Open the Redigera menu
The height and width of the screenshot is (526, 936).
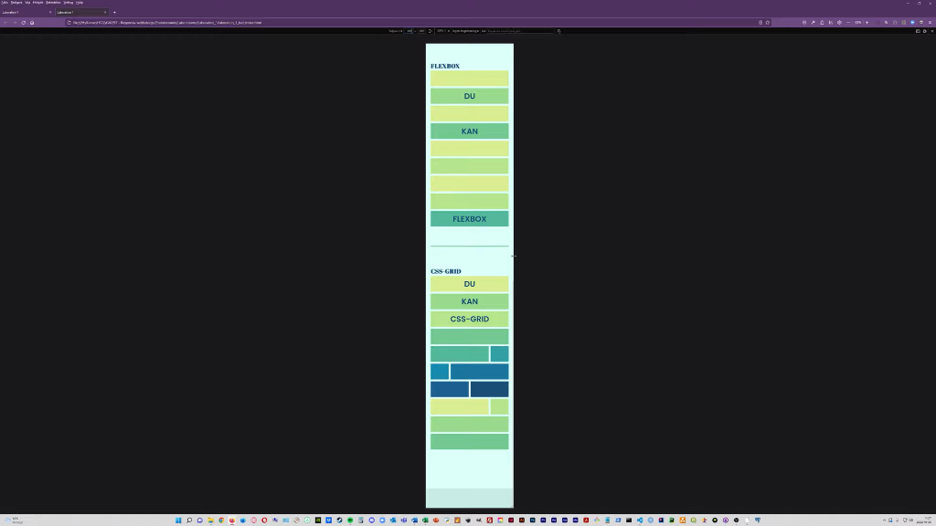pos(16,3)
